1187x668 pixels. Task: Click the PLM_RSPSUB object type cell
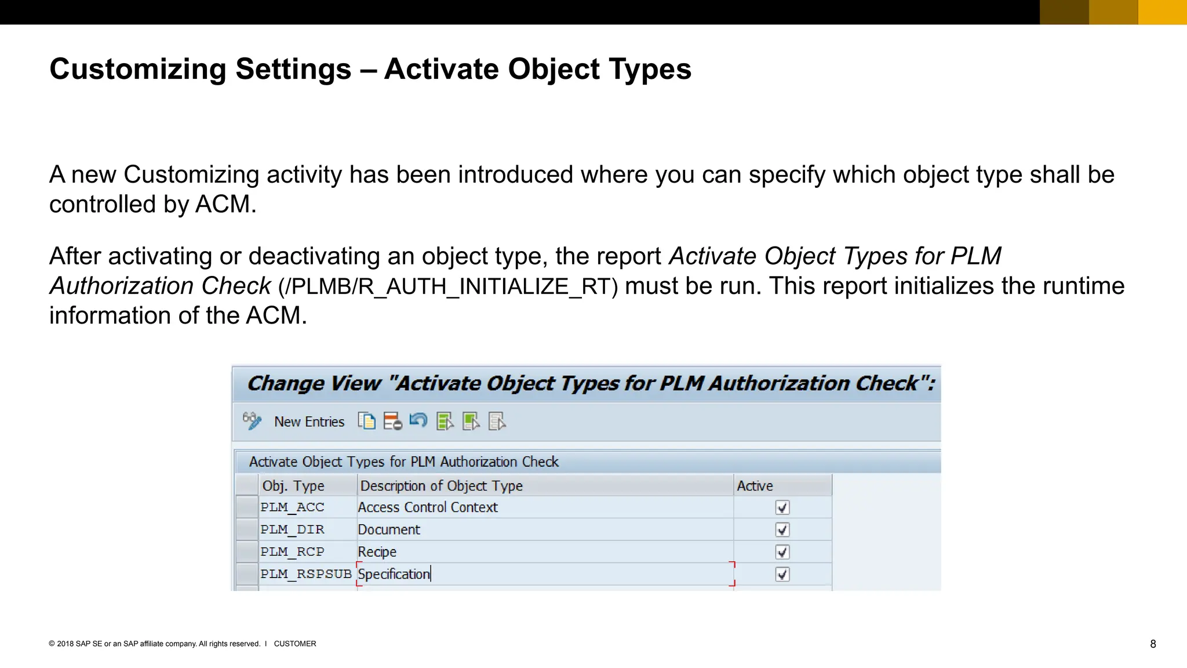(x=308, y=574)
